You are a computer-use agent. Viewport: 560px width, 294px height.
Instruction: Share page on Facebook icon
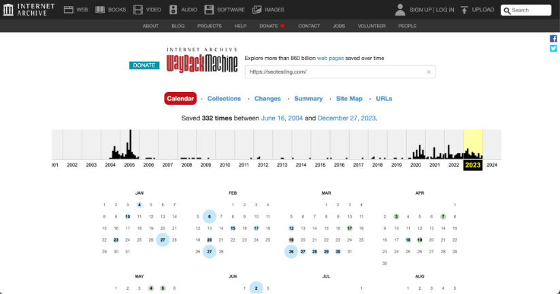pyautogui.click(x=553, y=39)
